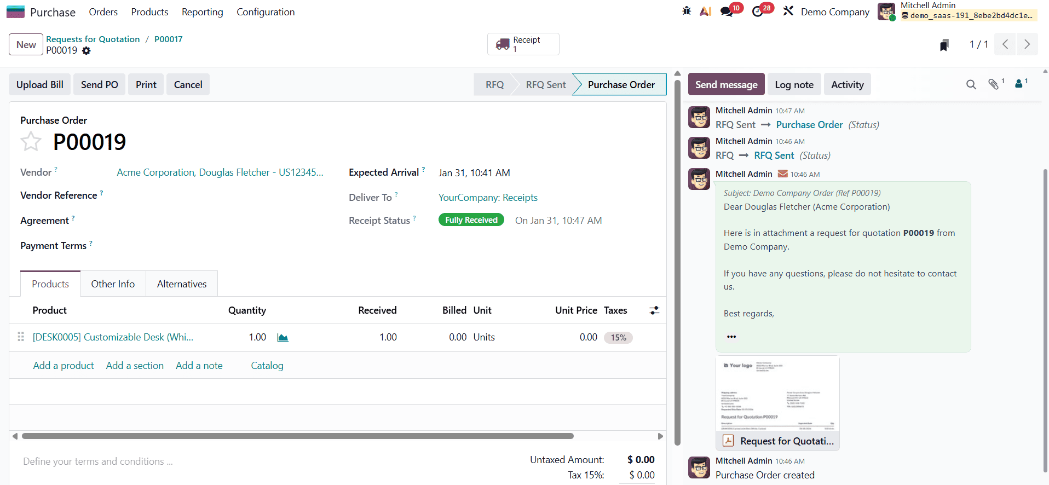The width and height of the screenshot is (1049, 485).
Task: Switch to the Other Info tab
Action: [x=113, y=284]
